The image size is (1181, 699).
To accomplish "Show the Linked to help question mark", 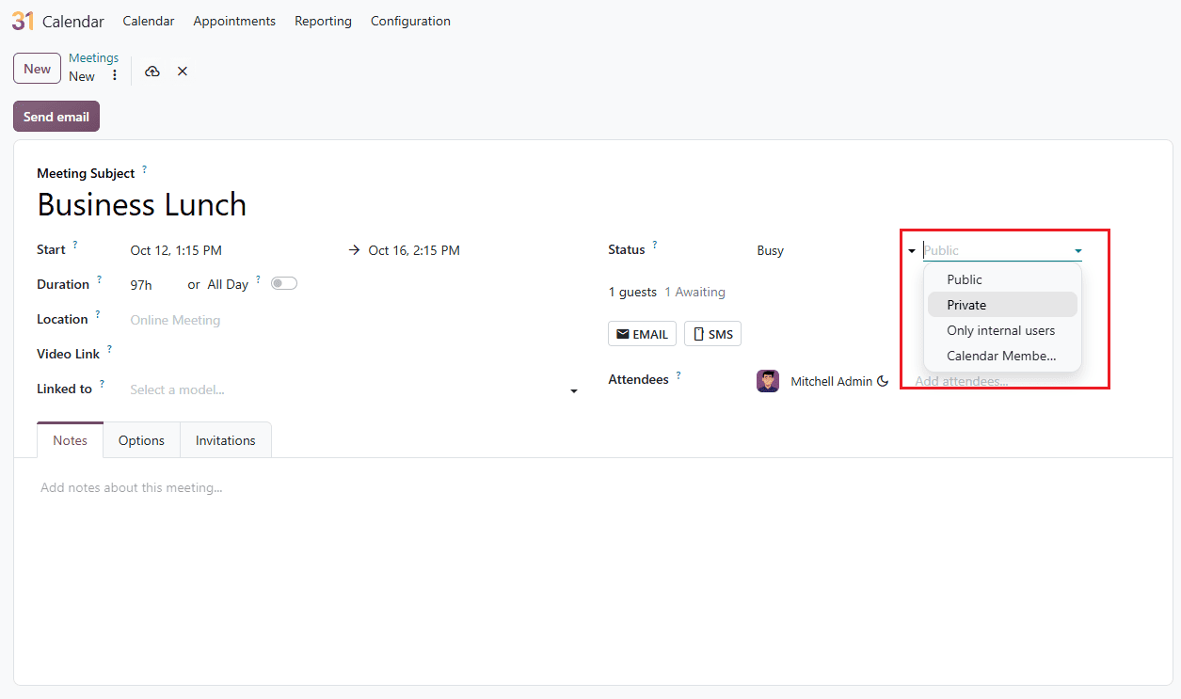I will 102,384.
